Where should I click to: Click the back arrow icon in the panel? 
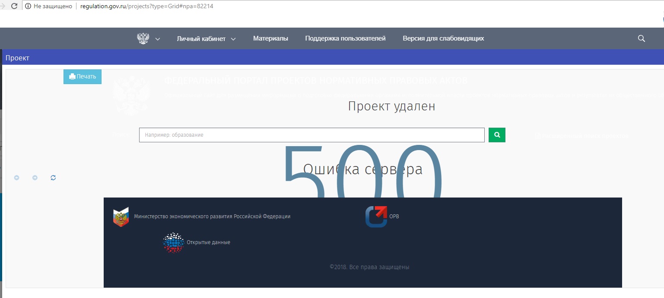(x=17, y=178)
